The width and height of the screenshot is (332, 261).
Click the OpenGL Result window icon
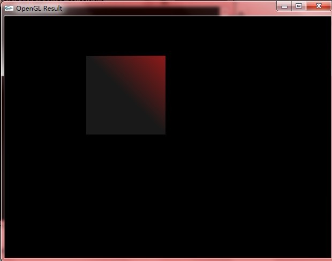click(x=9, y=8)
